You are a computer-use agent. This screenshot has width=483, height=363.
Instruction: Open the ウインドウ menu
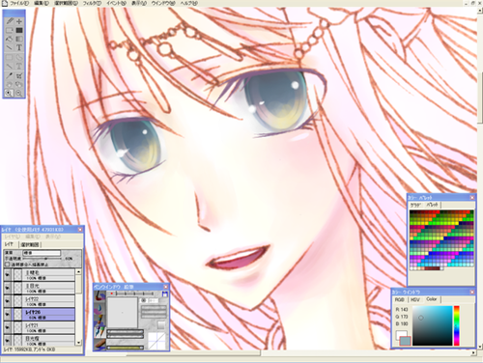[163, 3]
